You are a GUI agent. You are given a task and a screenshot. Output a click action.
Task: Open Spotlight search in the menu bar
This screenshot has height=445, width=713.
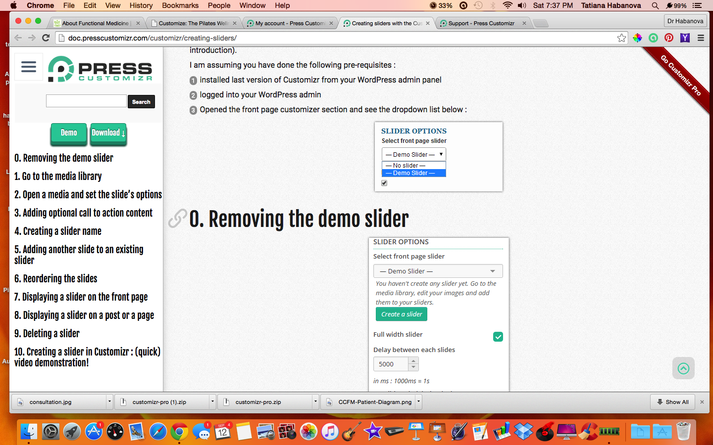coord(655,5)
